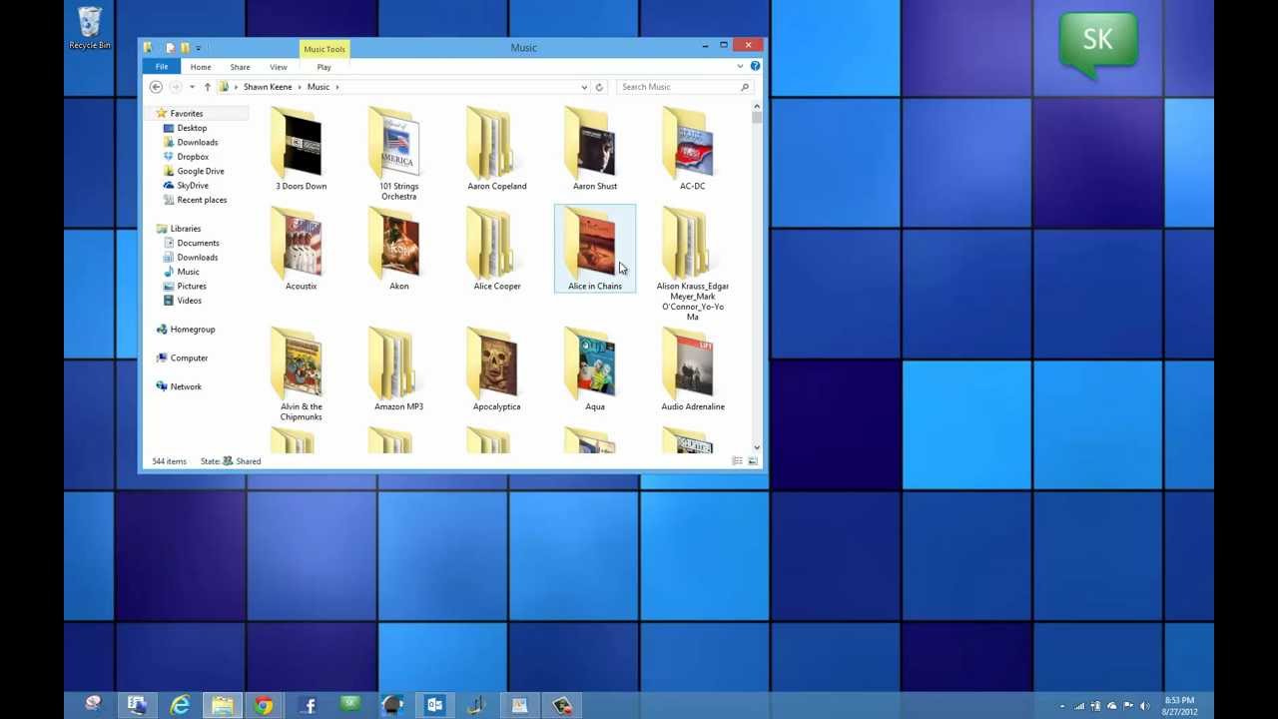Screen dimensions: 1278x719
Task: Customize Quick Access Toolbar dropdown
Action: [198, 48]
